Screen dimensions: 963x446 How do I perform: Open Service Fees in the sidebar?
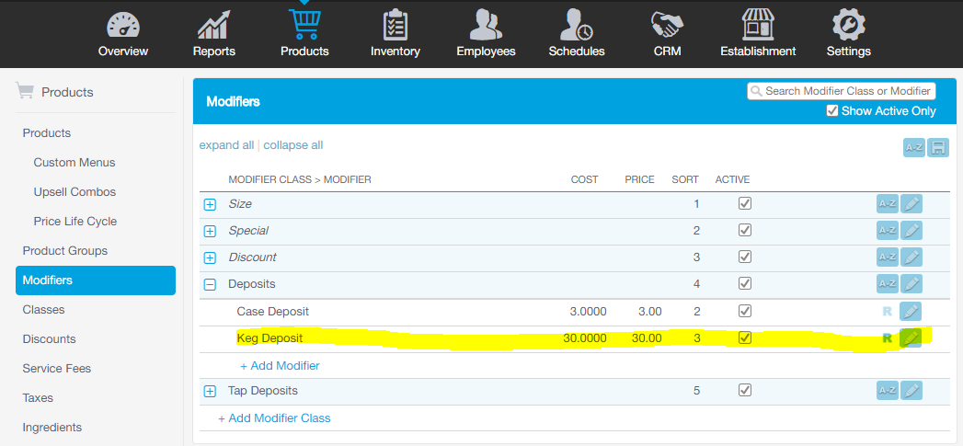[56, 369]
